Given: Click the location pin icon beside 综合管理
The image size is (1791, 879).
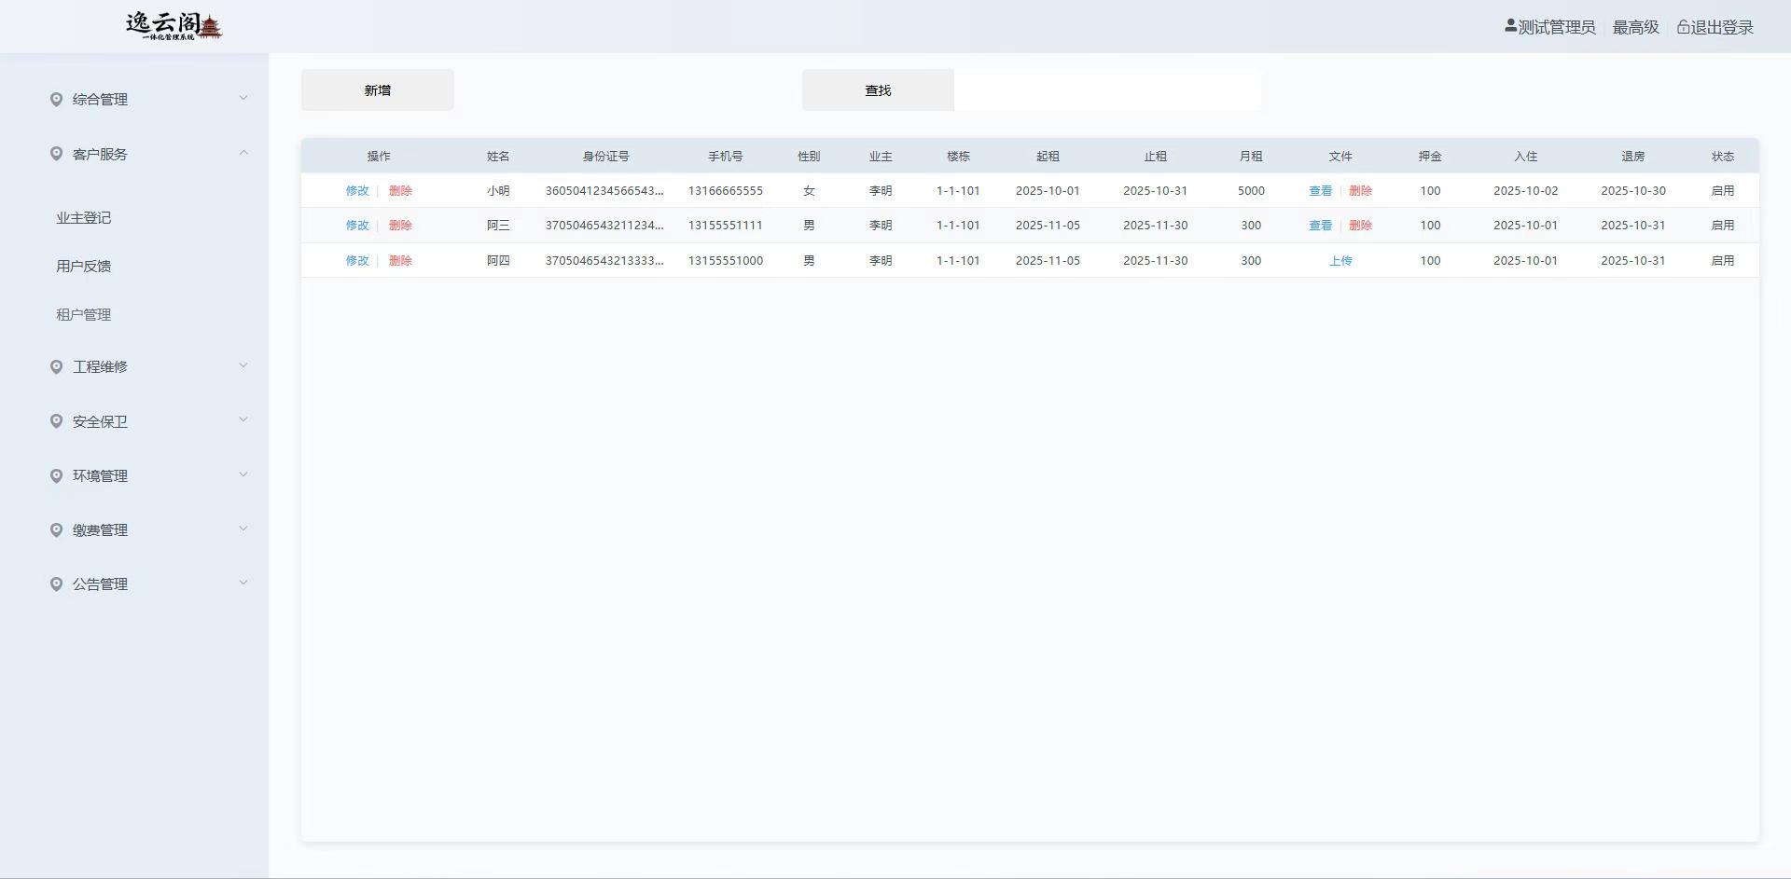Looking at the screenshot, I should 56,99.
